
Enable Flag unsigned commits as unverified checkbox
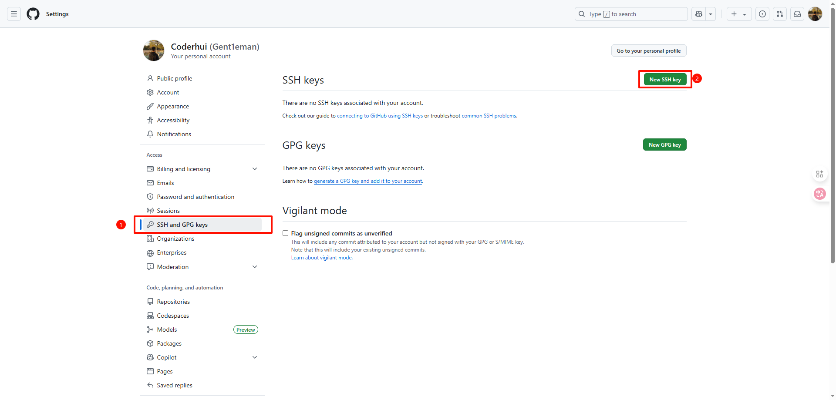click(x=286, y=233)
